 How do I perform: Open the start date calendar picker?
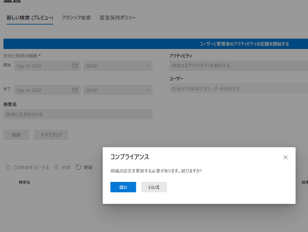tap(75, 66)
